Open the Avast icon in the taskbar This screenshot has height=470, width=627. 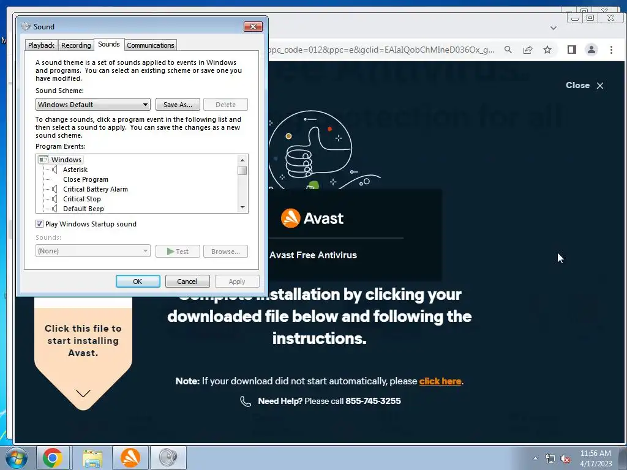click(130, 458)
